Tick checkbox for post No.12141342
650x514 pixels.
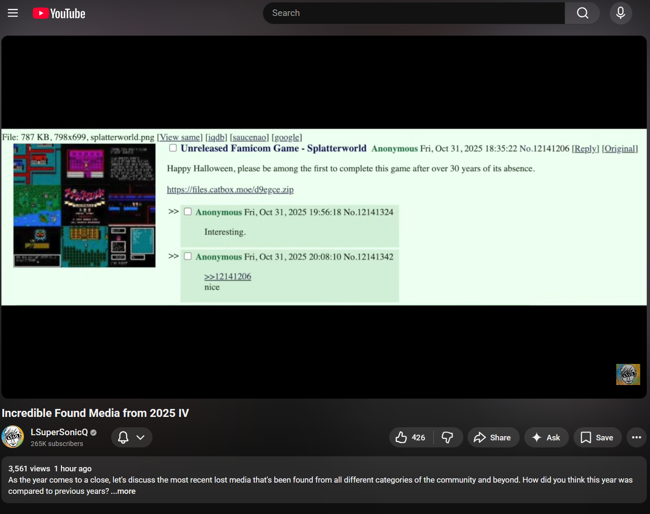(188, 256)
